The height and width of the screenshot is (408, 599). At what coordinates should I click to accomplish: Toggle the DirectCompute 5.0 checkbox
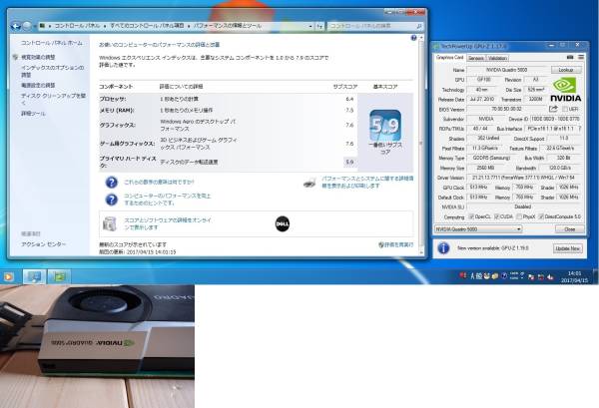tap(541, 216)
